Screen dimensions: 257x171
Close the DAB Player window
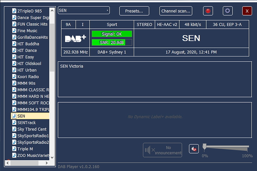(x=247, y=11)
